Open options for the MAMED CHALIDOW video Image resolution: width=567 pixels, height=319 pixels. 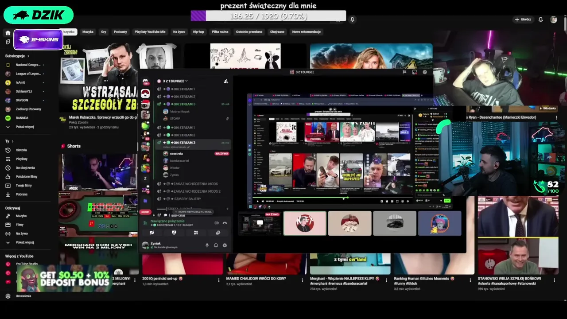303,280
